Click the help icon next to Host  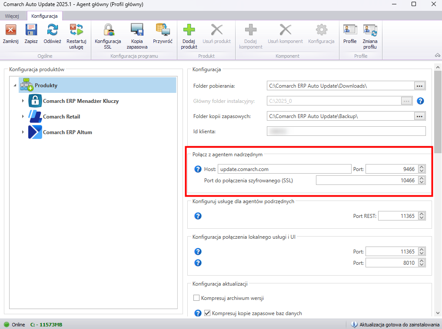tap(198, 169)
